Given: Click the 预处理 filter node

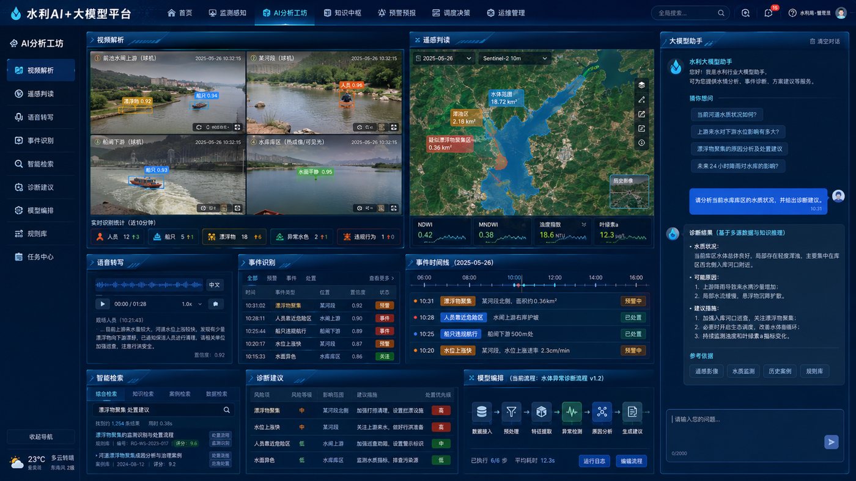Looking at the screenshot, I should [511, 412].
